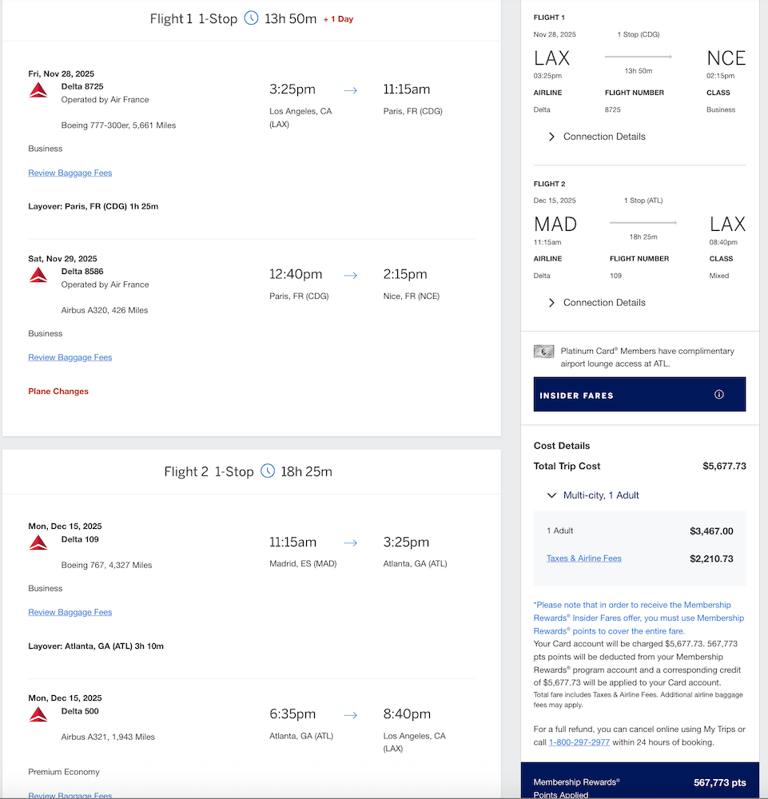Click the Delta 8725 airline logo

tap(38, 90)
